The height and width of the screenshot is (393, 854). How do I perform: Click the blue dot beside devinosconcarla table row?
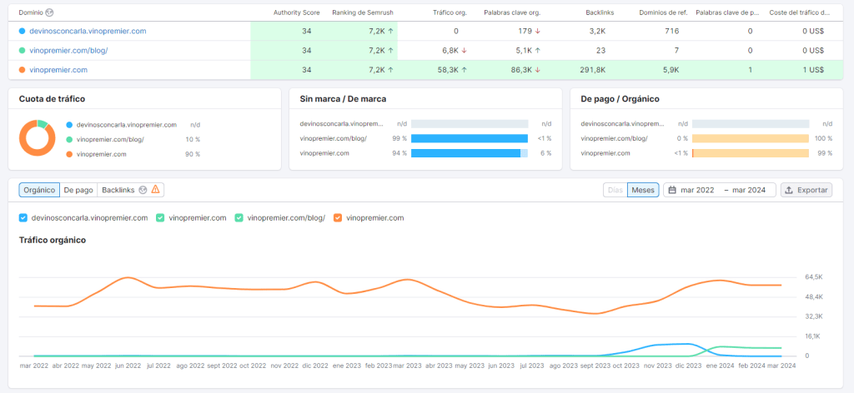click(22, 32)
